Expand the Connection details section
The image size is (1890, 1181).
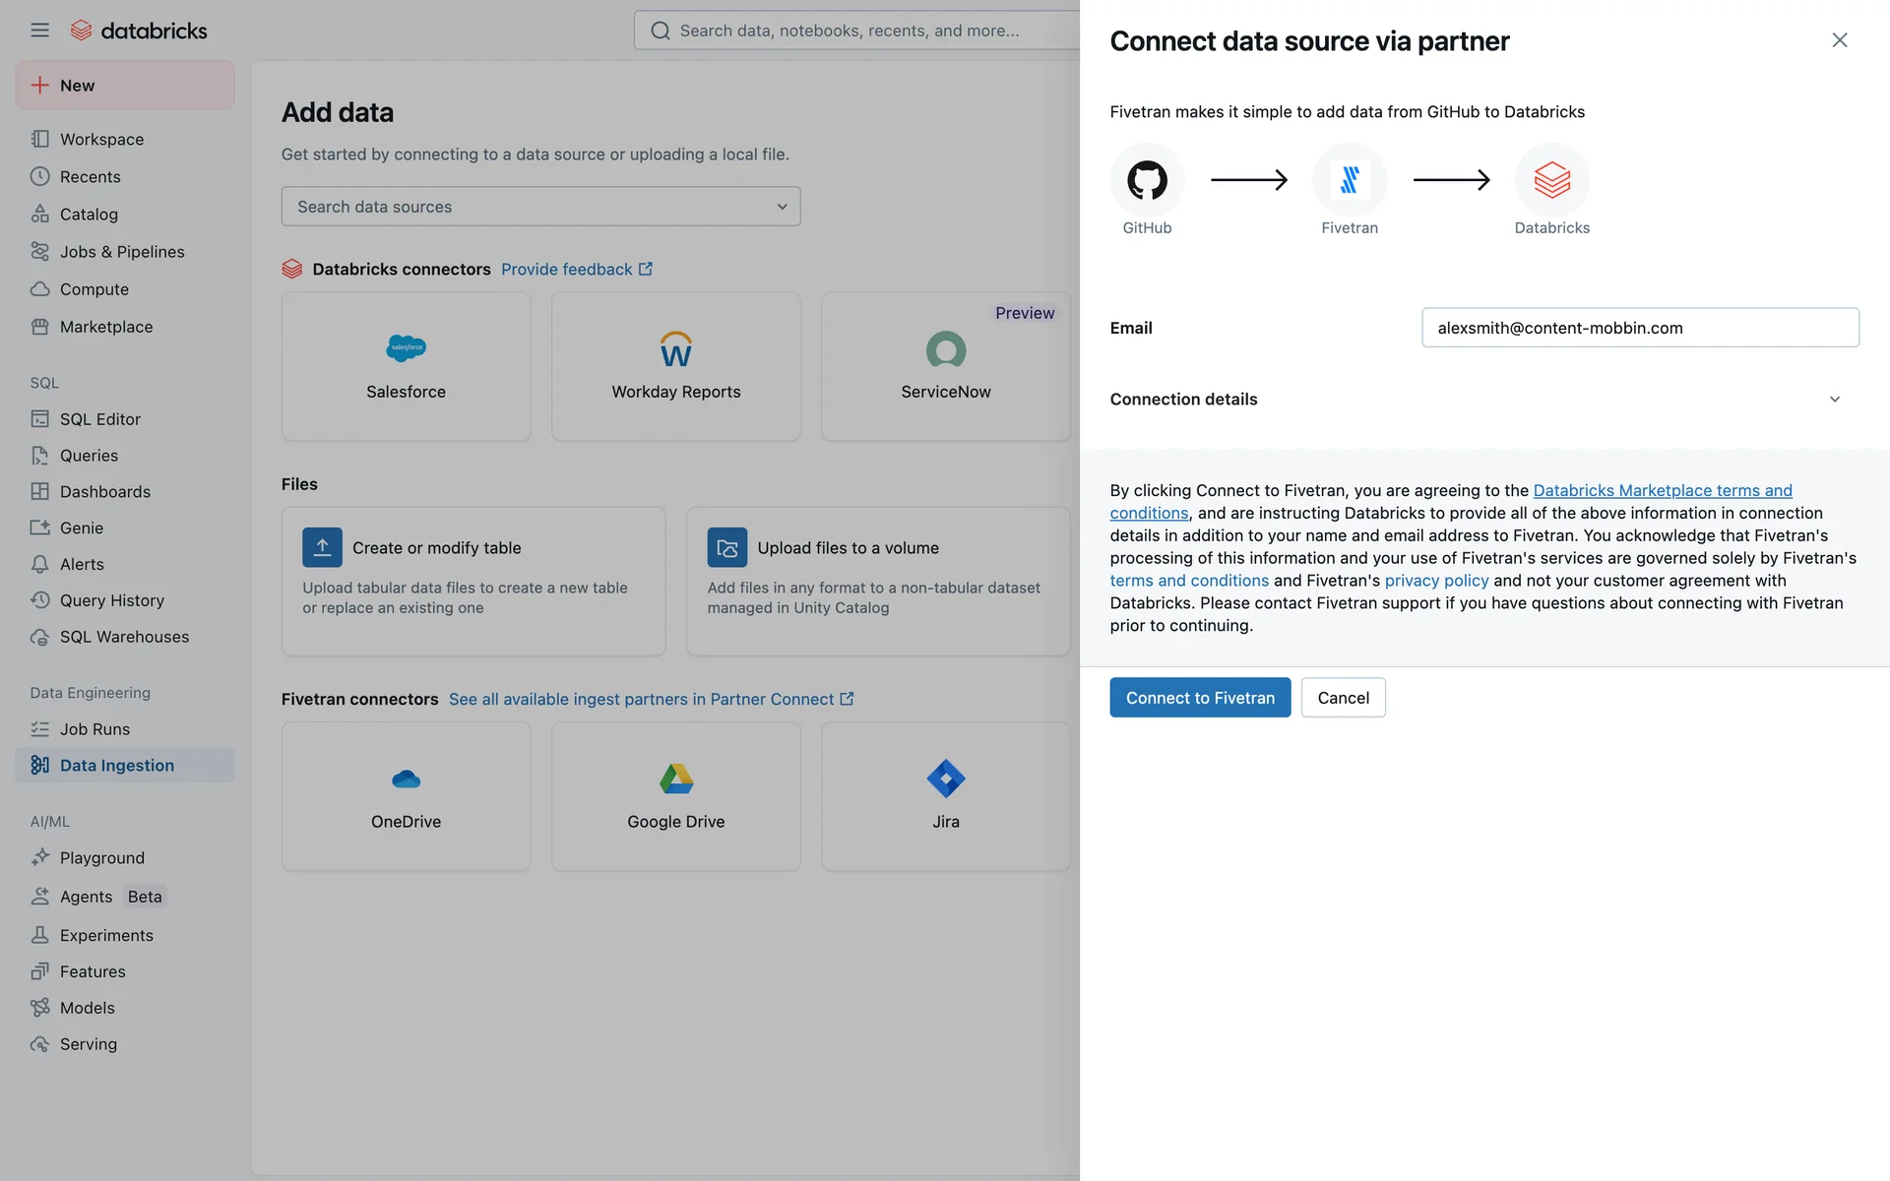pyautogui.click(x=1834, y=399)
